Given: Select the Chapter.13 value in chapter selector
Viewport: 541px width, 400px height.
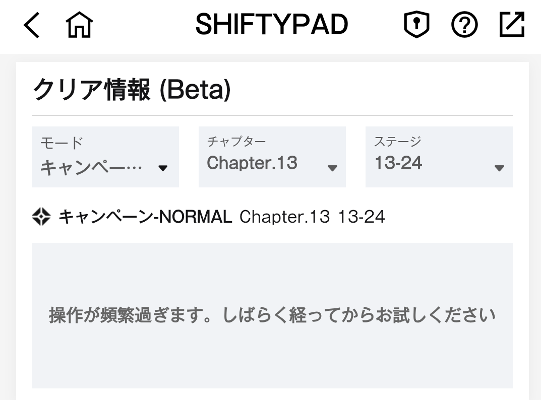Looking at the screenshot, I should click(252, 163).
